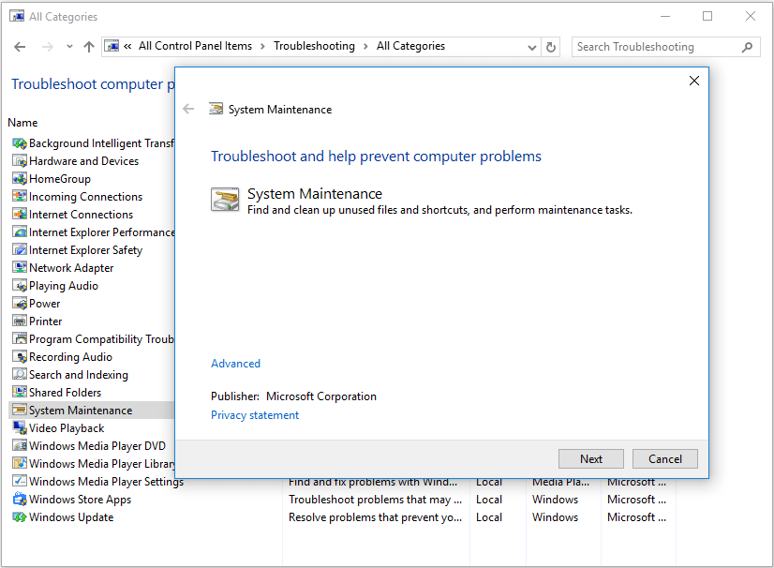
Task: Click the Refresh button beside address bar
Action: click(x=551, y=47)
